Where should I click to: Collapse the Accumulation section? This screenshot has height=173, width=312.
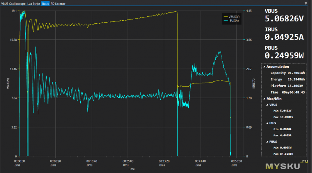pyautogui.click(x=264, y=67)
